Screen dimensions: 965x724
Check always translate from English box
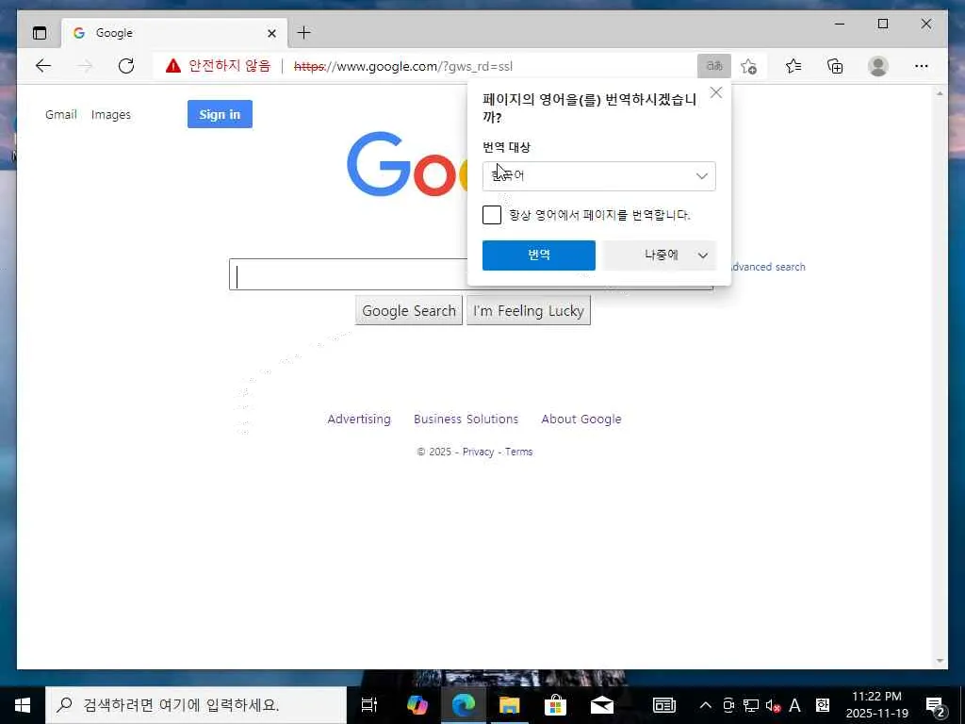point(492,215)
